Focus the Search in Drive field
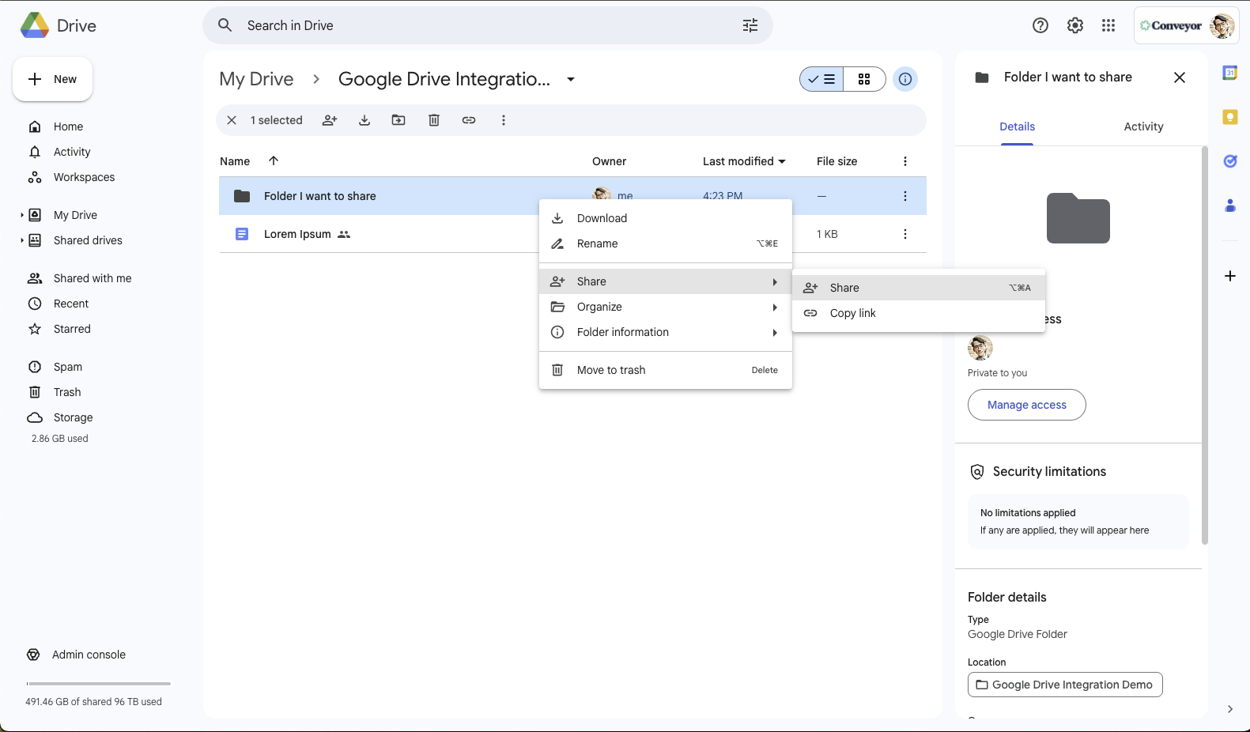This screenshot has width=1250, height=732. pyautogui.click(x=488, y=25)
